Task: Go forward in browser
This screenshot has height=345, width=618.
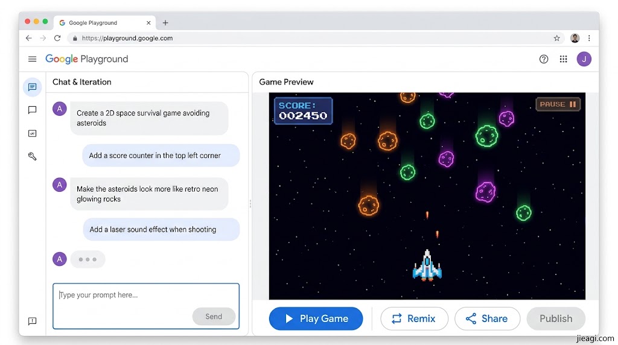Action: [43, 38]
